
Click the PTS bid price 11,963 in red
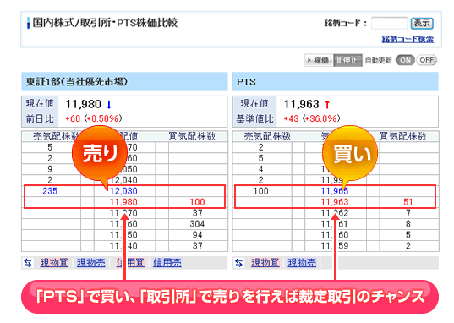[335, 202]
